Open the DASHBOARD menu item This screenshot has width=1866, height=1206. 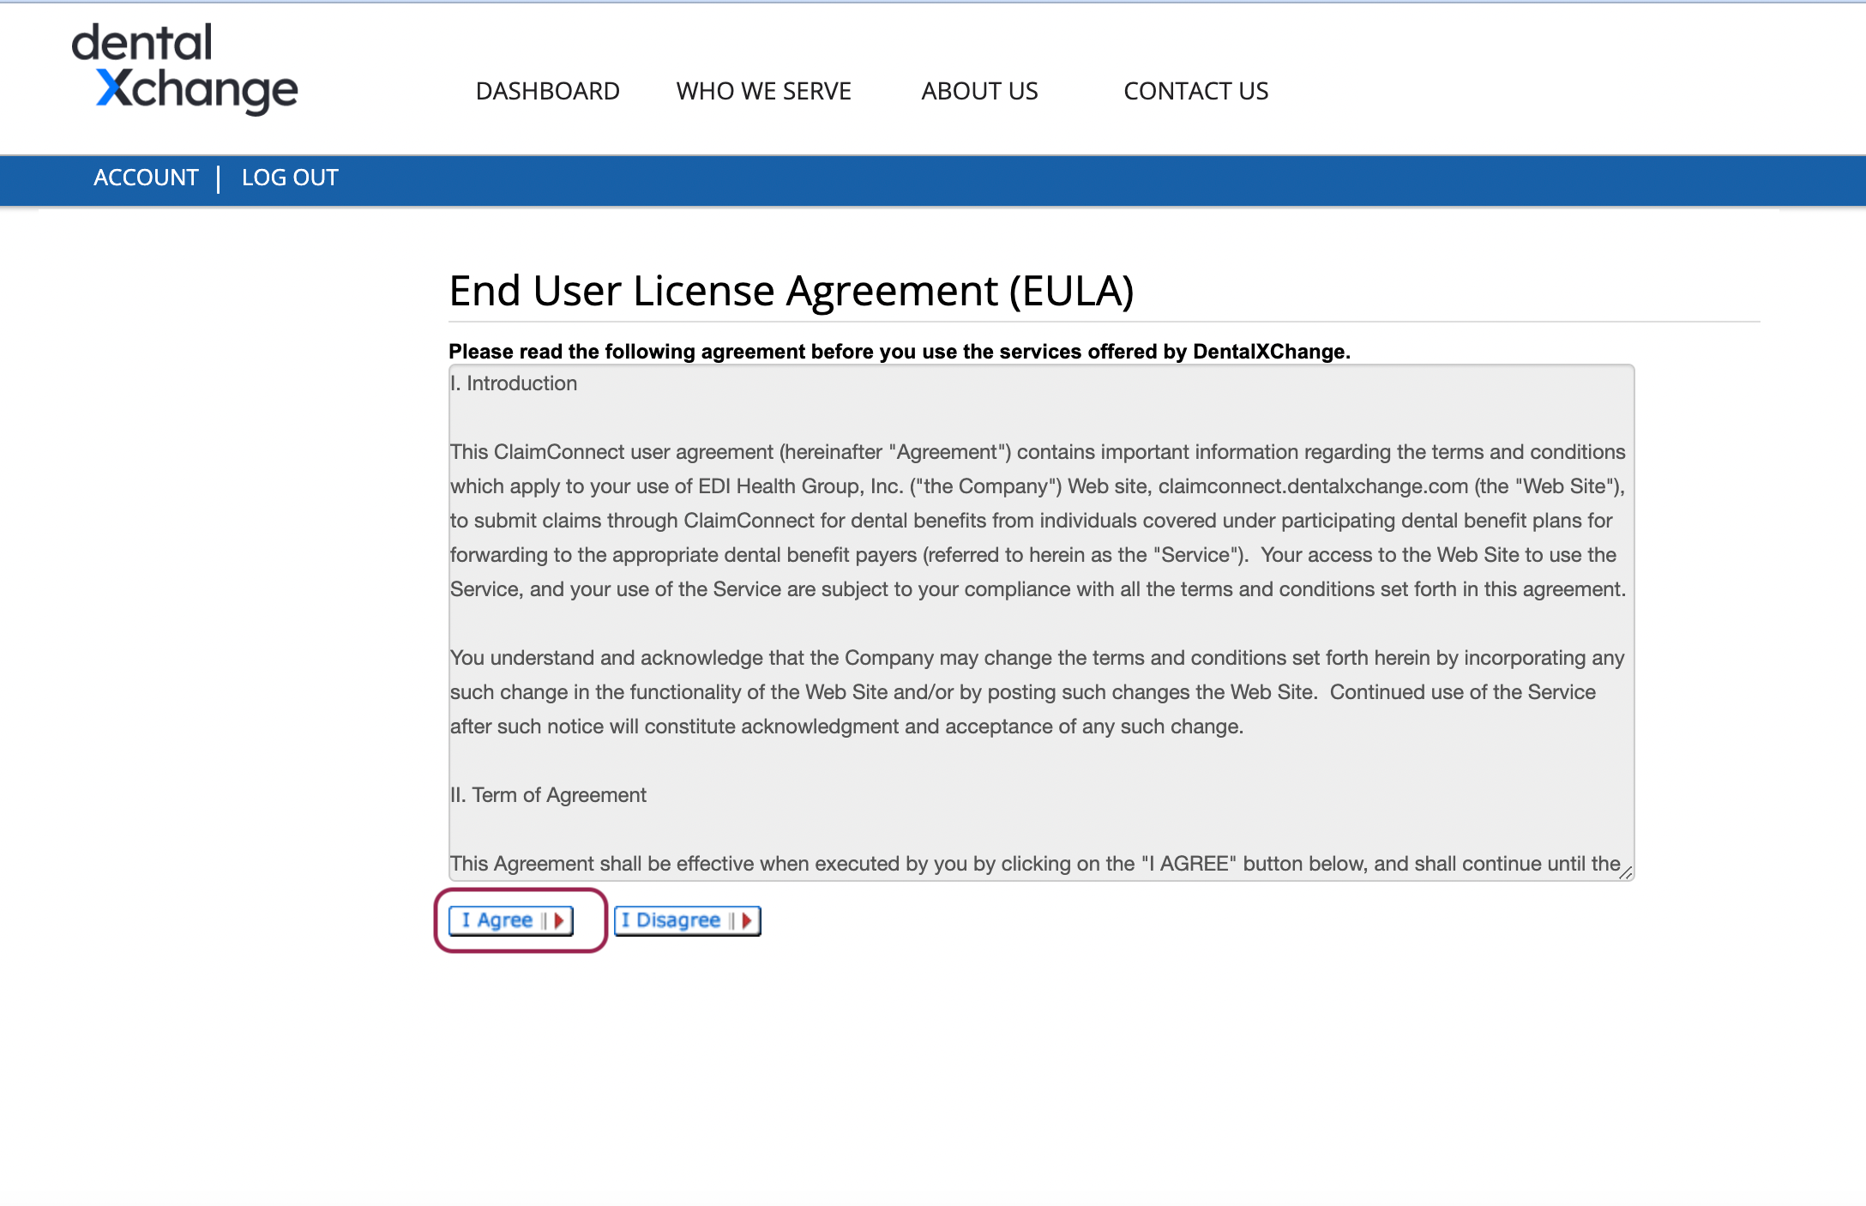547,91
